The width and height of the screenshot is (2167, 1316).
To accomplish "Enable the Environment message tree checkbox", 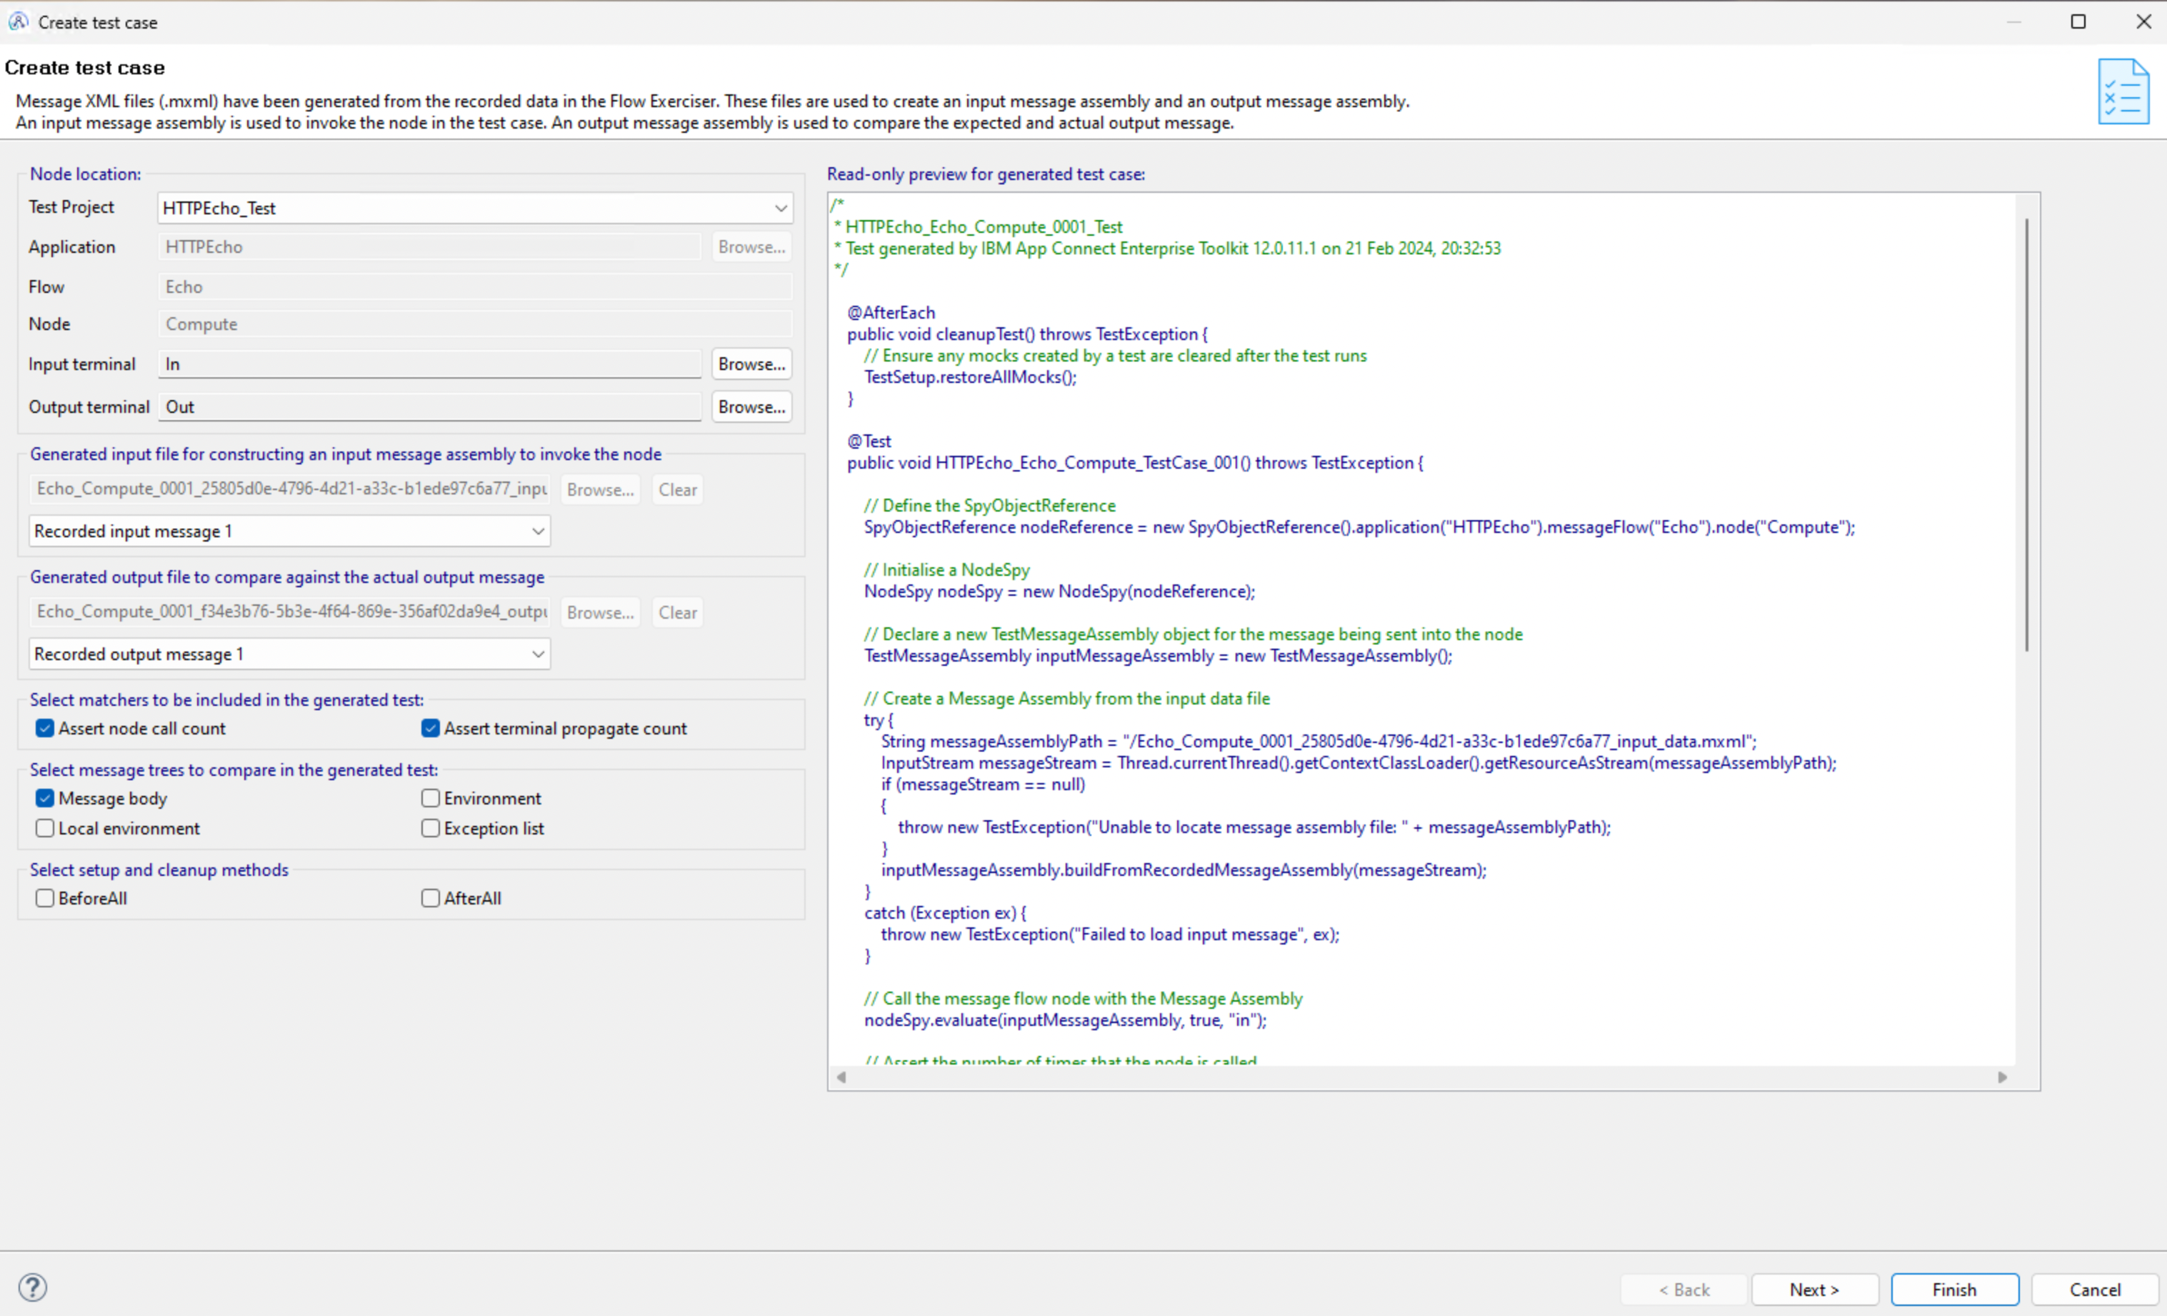I will tap(430, 798).
